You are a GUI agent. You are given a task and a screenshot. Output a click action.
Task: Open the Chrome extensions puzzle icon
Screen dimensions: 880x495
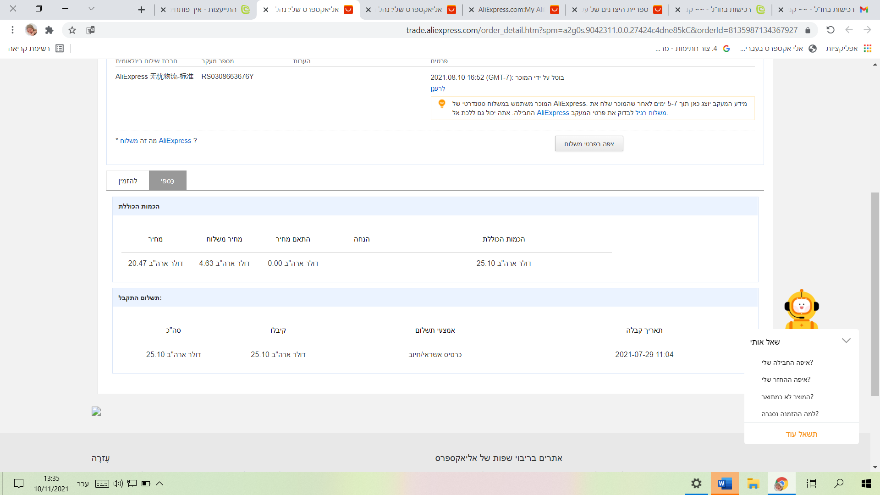point(49,30)
